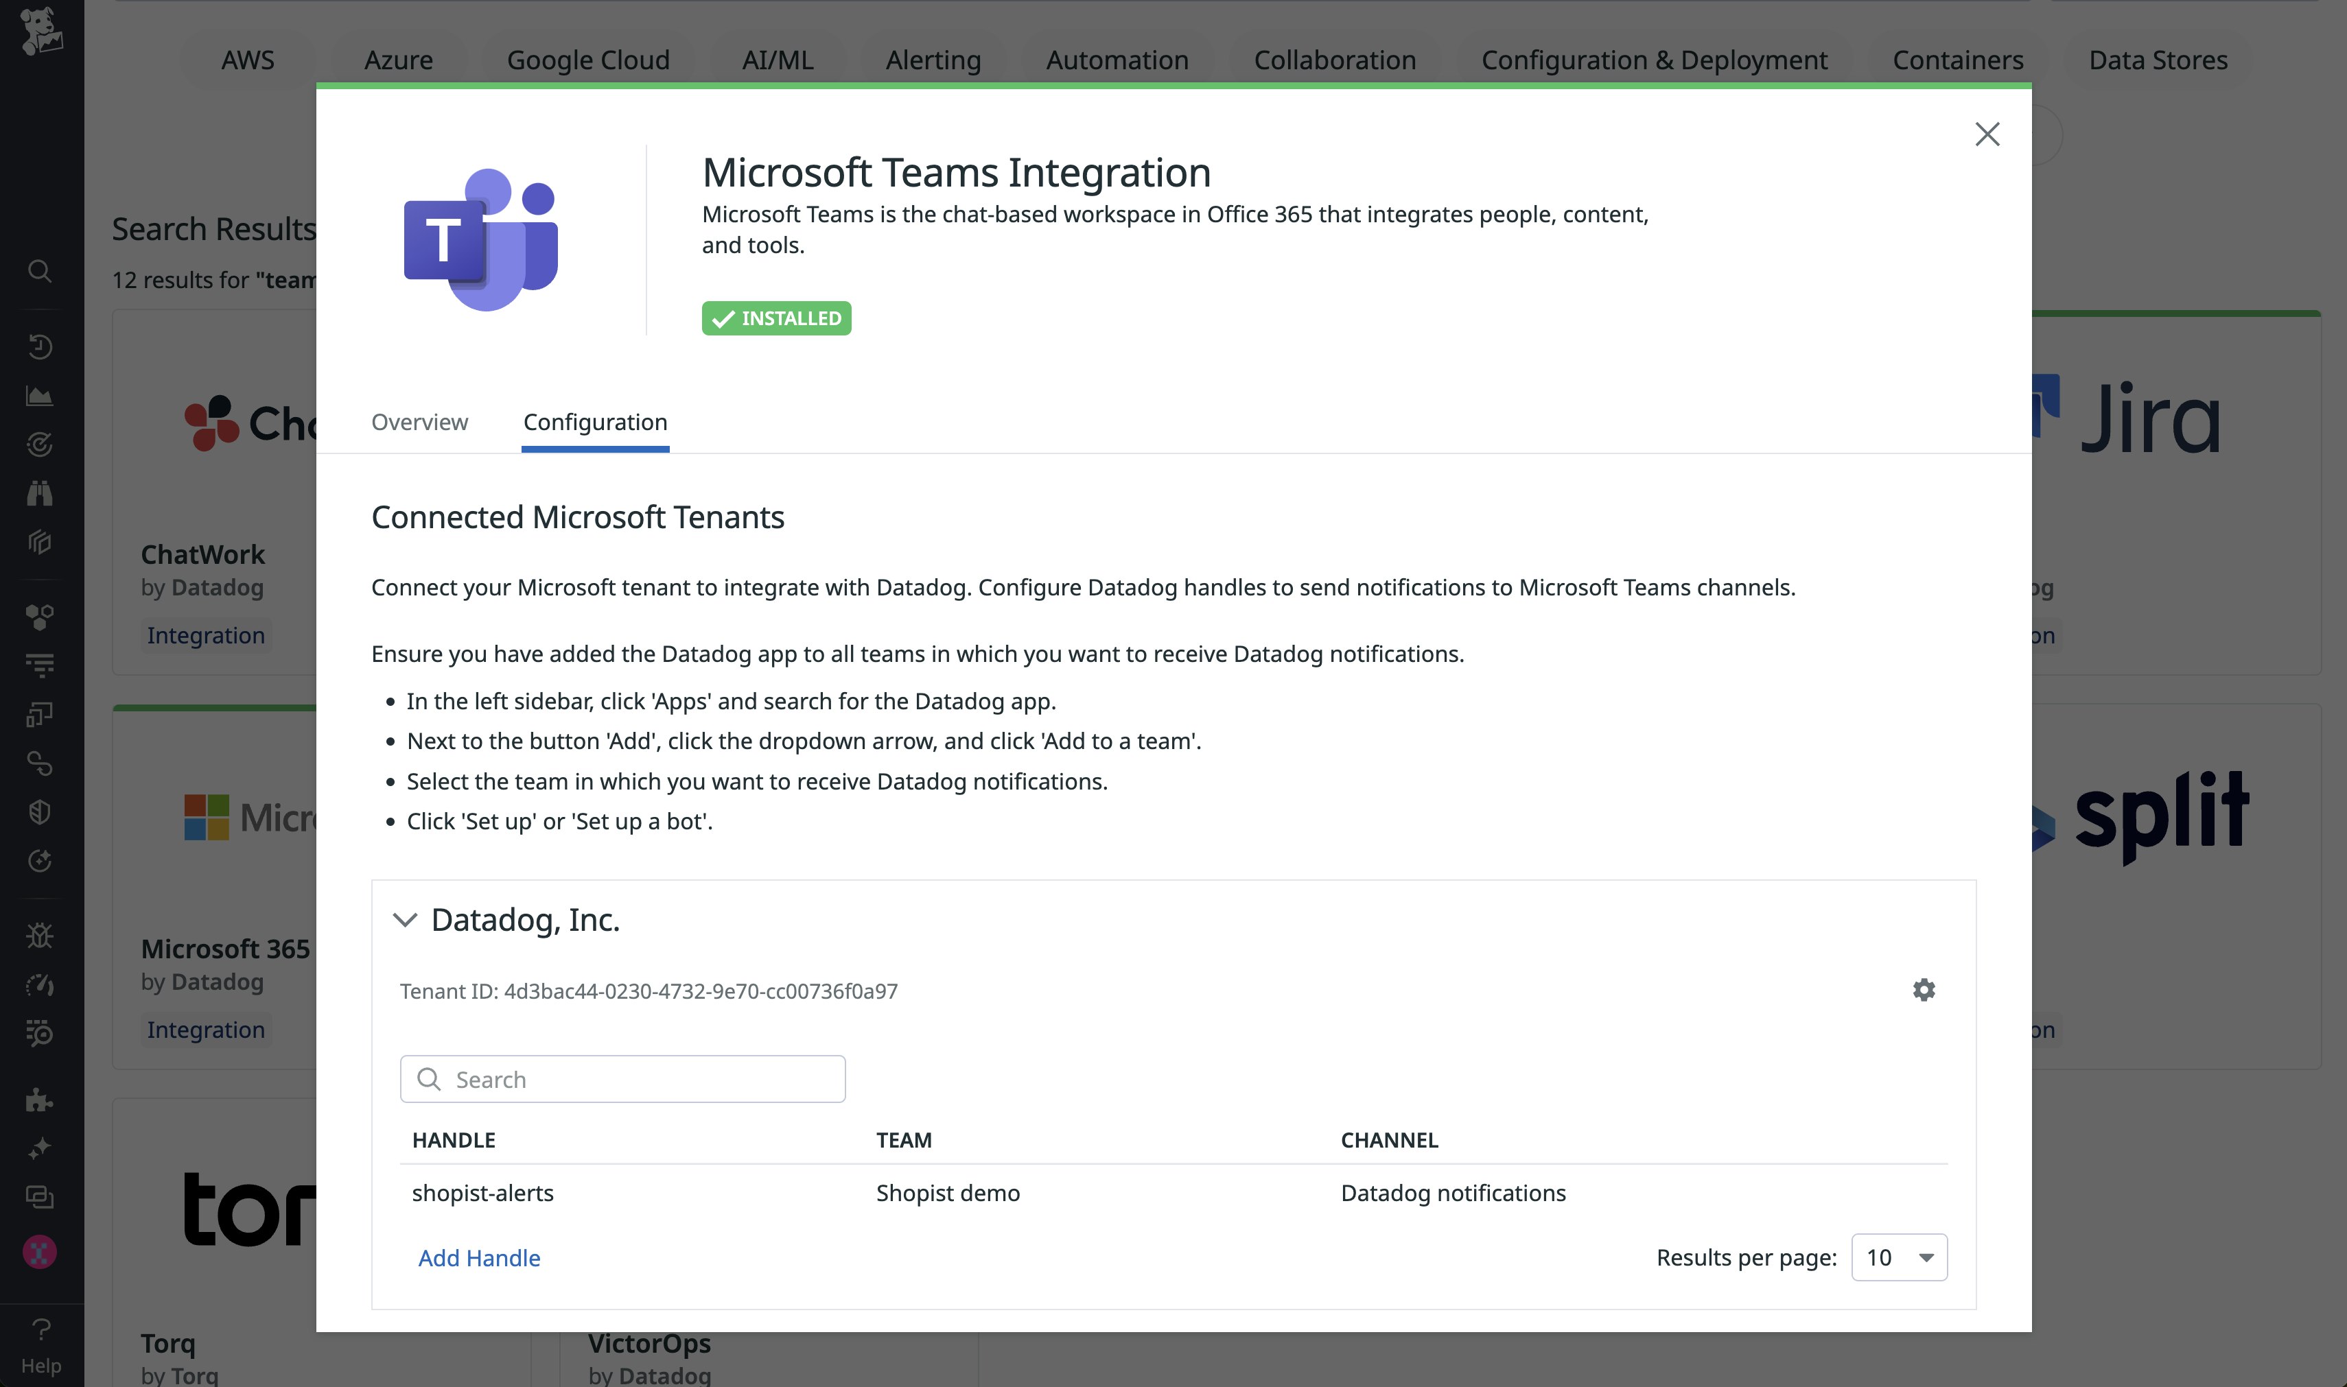Open the Torq integration card
The width and height of the screenshot is (2347, 1387).
(x=248, y=1210)
